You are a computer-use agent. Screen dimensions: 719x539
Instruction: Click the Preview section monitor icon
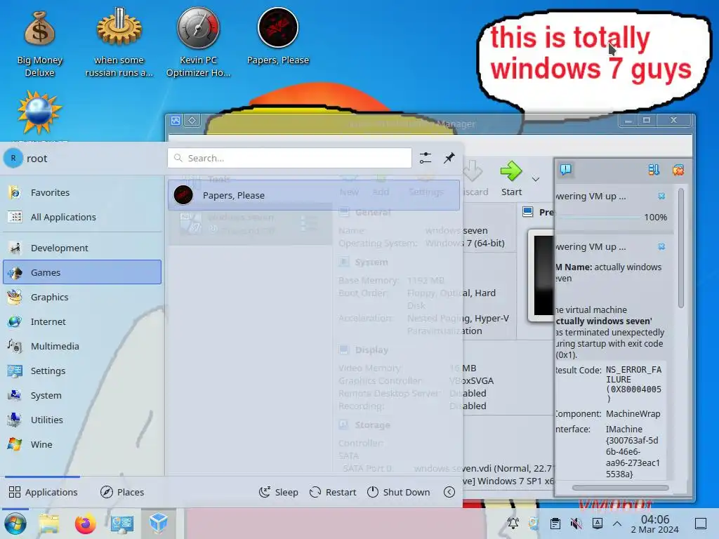click(528, 212)
